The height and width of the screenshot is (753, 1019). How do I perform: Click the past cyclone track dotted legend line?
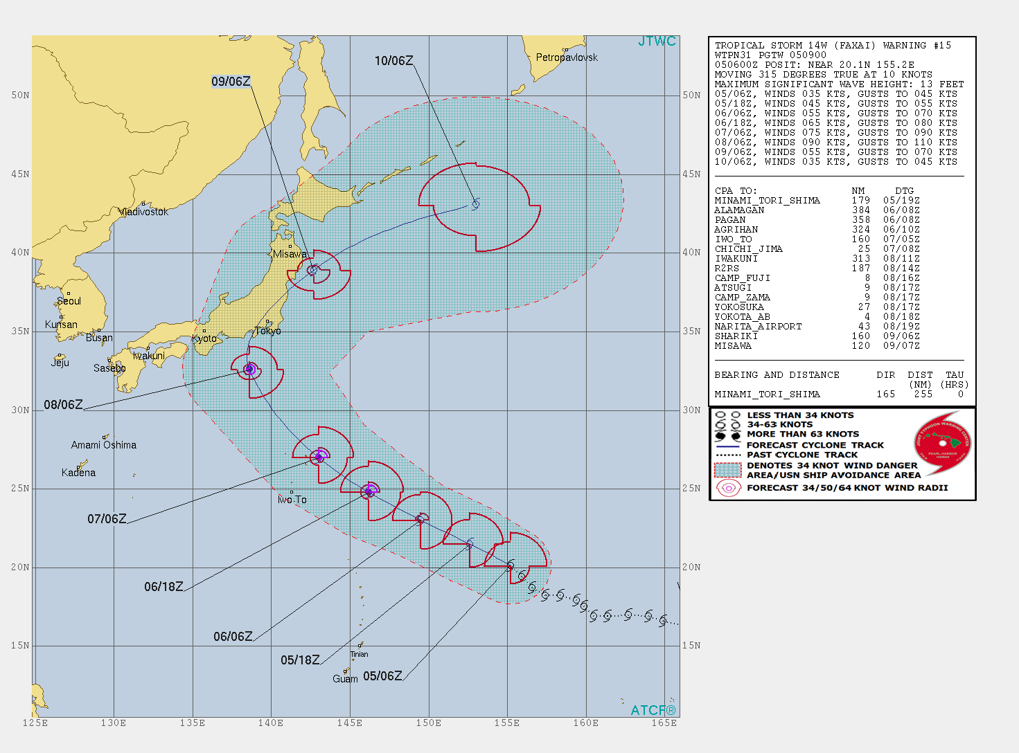tap(727, 455)
